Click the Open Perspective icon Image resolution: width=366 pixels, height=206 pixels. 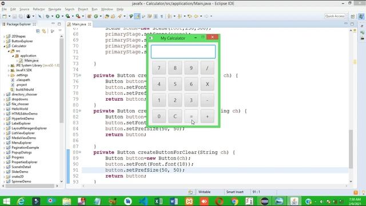click(353, 17)
